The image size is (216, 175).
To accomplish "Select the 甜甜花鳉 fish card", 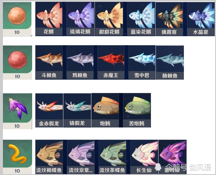I will click(x=109, y=19).
